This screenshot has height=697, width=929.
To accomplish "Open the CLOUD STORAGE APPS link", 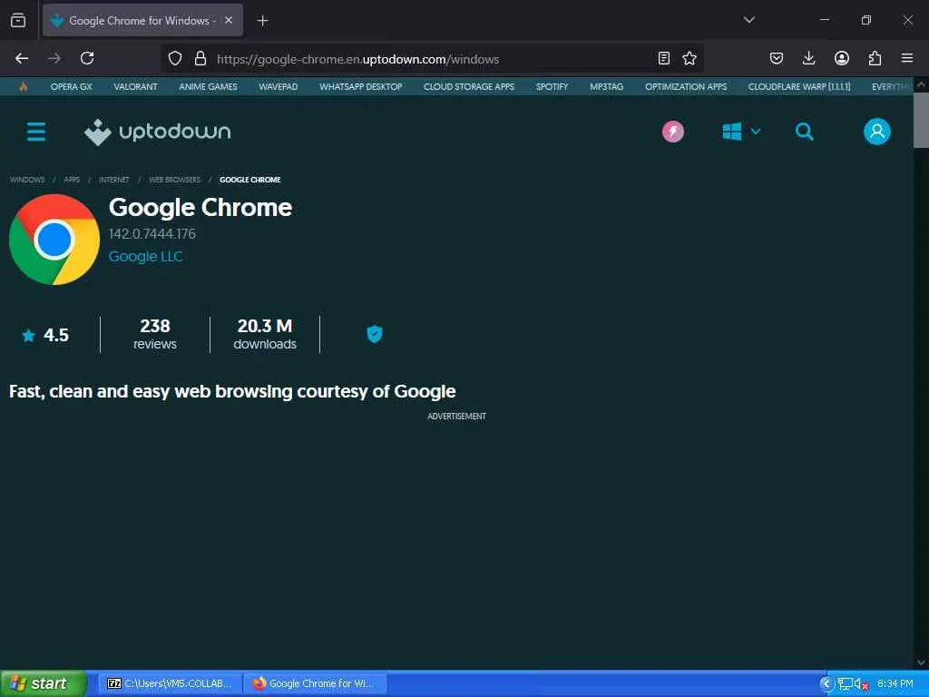I will [469, 86].
